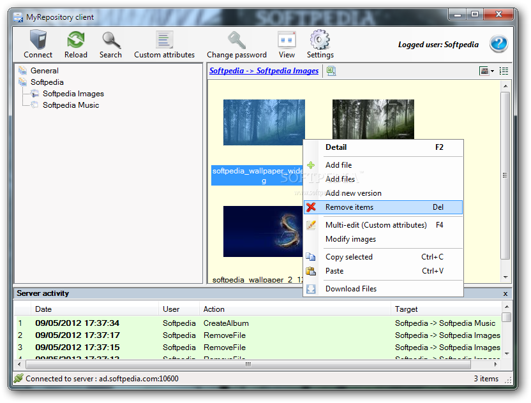Screen dimensions: 531x403
Task: Choose Download Files menu entry
Action: (x=384, y=289)
